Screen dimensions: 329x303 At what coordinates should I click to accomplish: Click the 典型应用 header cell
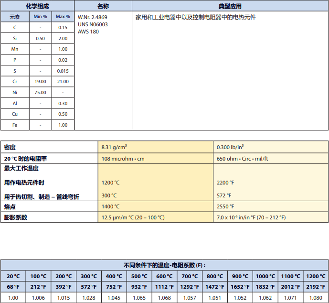tap(230, 6)
